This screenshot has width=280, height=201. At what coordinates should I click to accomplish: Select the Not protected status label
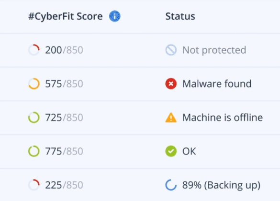pos(214,50)
